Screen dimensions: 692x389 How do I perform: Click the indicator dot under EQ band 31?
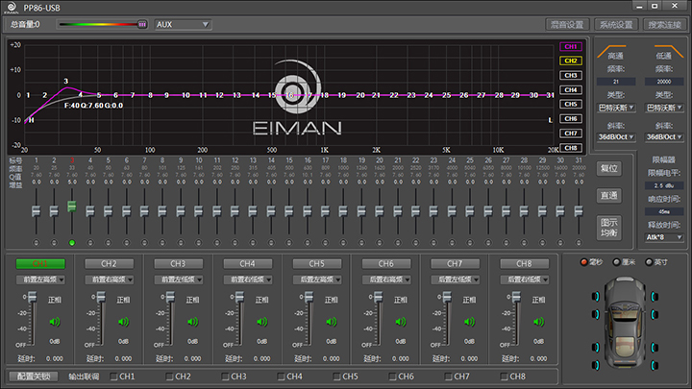tap(579, 243)
